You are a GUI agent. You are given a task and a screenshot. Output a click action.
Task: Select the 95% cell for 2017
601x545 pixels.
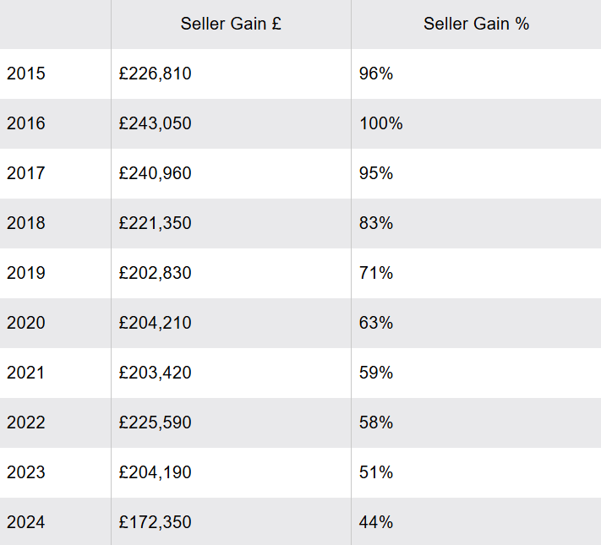(376, 173)
